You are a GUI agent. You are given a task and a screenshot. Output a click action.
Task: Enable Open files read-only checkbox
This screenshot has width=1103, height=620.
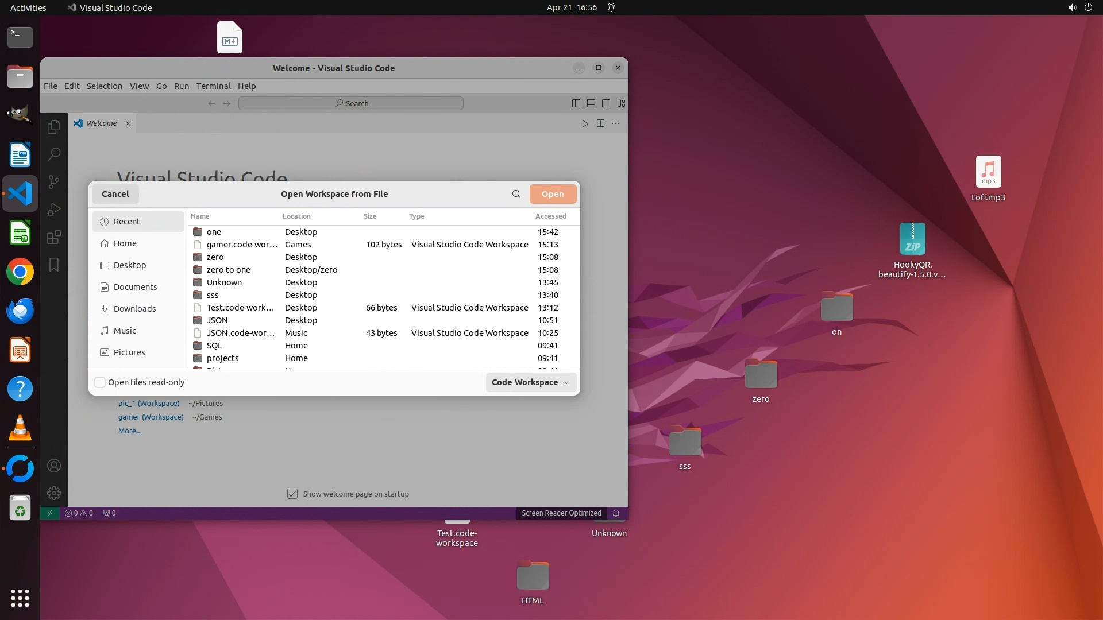(x=100, y=382)
